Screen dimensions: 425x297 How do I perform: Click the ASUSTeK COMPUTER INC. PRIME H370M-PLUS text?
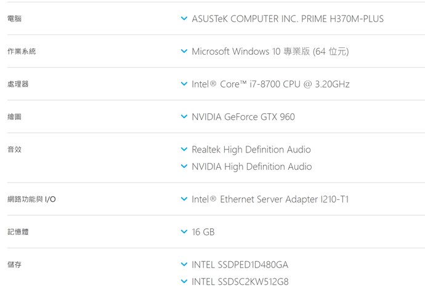click(x=288, y=19)
